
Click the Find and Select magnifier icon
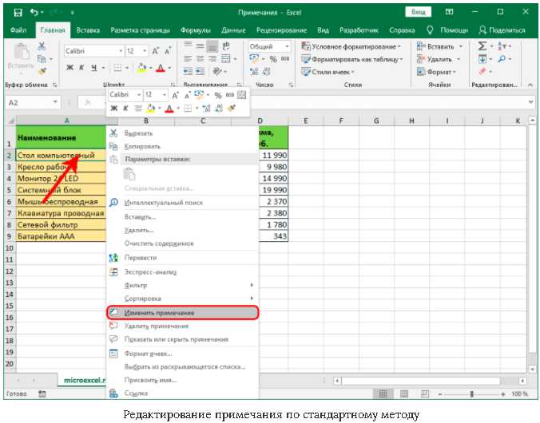pyautogui.click(x=502, y=59)
